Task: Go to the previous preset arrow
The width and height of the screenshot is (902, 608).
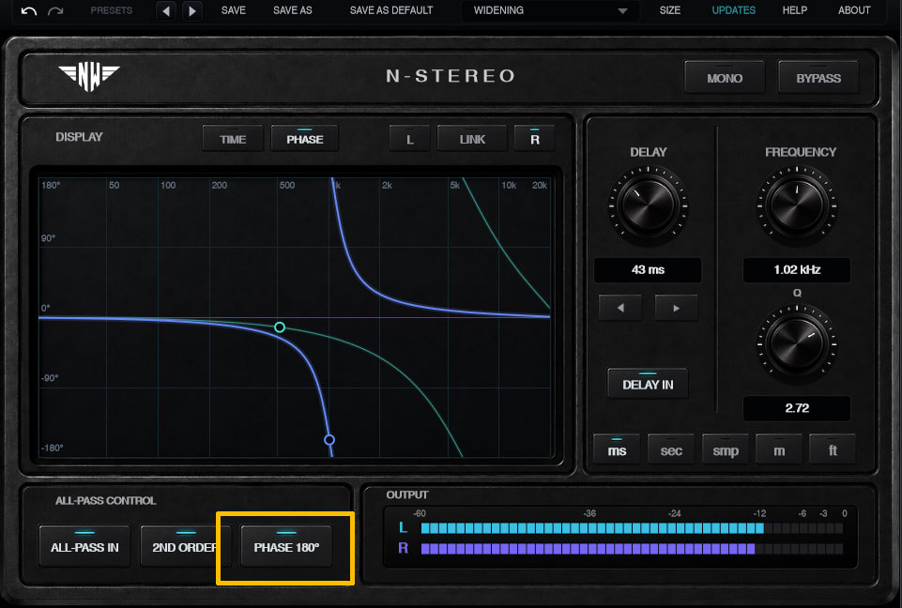Action: click(x=166, y=11)
